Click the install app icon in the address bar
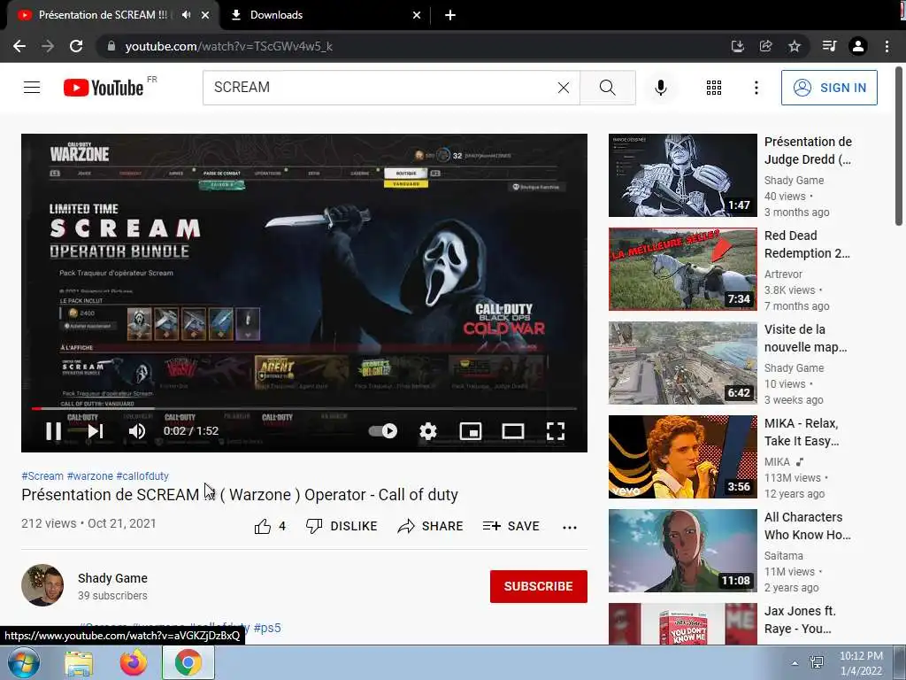Image resolution: width=906 pixels, height=680 pixels. pyautogui.click(x=737, y=46)
